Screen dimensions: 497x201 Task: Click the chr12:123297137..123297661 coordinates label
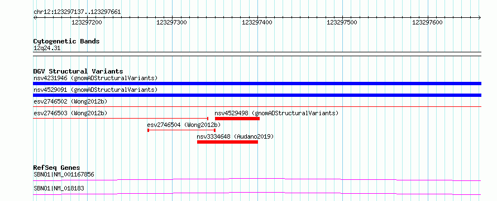[x=77, y=12]
